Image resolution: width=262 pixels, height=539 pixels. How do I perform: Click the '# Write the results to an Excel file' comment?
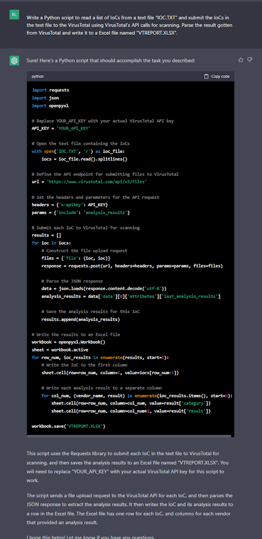click(x=76, y=334)
